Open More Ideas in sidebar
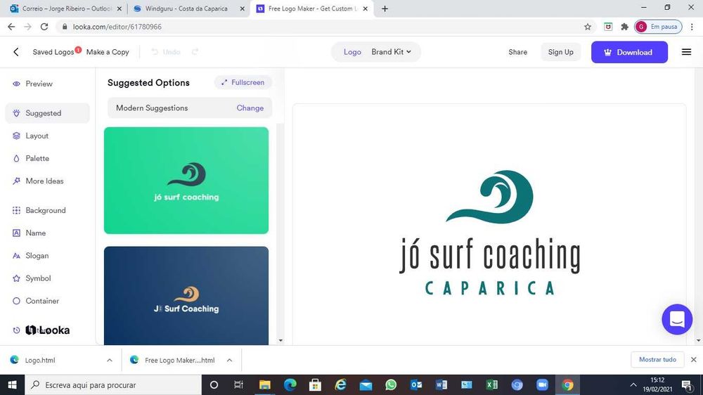The width and height of the screenshot is (703, 395). [x=38, y=181]
